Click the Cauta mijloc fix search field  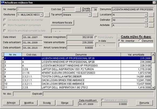pyautogui.click(x=136, y=45)
